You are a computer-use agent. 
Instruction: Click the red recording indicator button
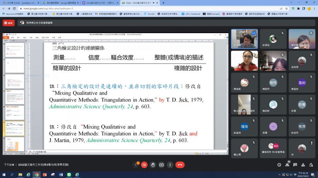pos(8,23)
